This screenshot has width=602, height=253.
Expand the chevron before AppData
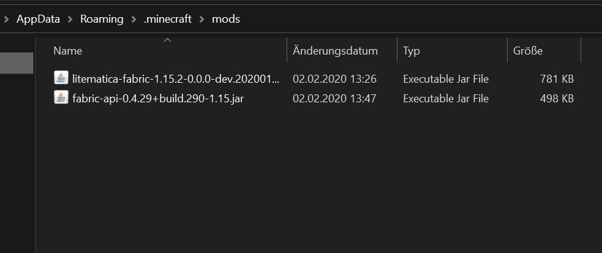coord(6,19)
